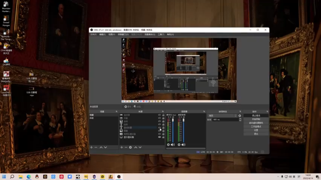The image size is (321, 180).
Task: Click the 显示器采集 monitor source icon
Action: [121, 137]
